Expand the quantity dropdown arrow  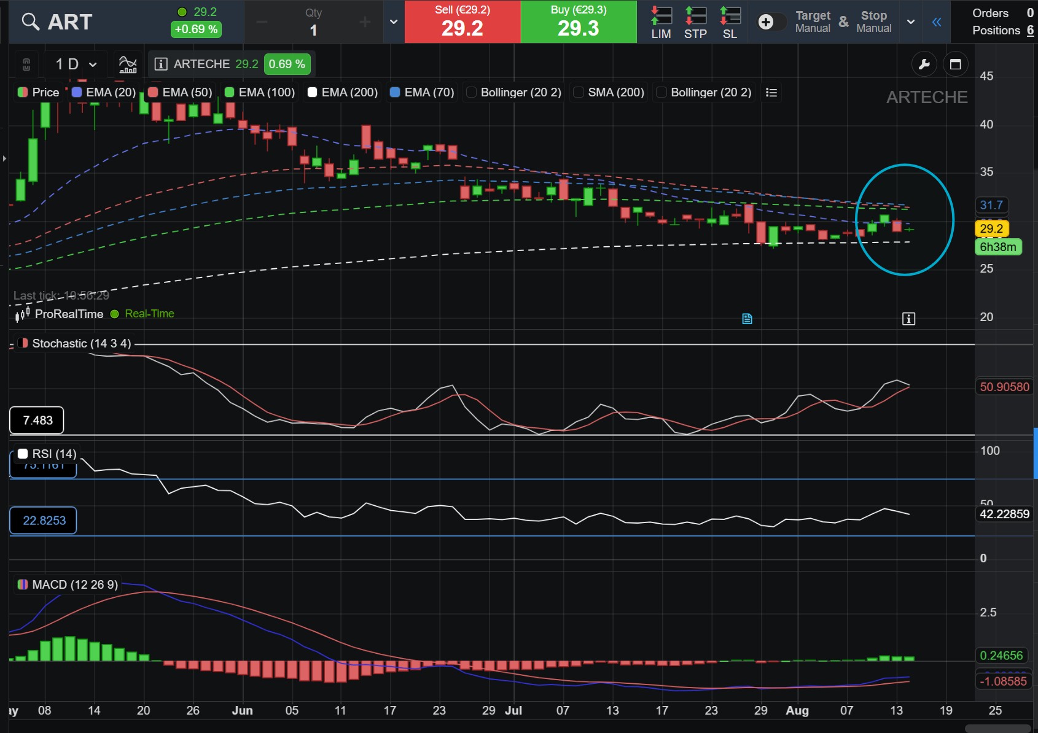pos(394,22)
